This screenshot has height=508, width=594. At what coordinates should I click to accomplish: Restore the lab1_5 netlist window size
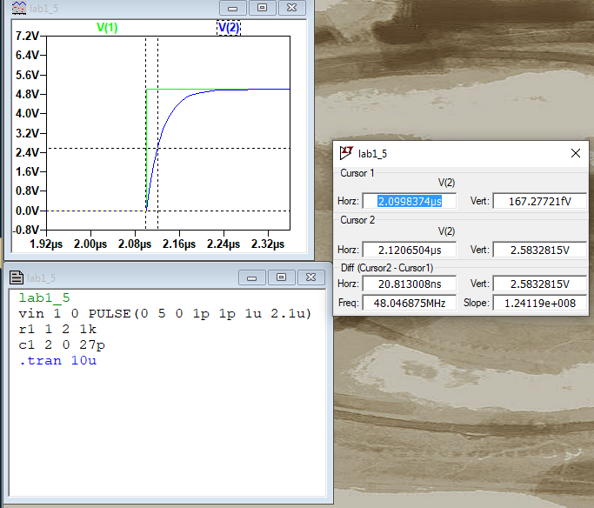[282, 277]
